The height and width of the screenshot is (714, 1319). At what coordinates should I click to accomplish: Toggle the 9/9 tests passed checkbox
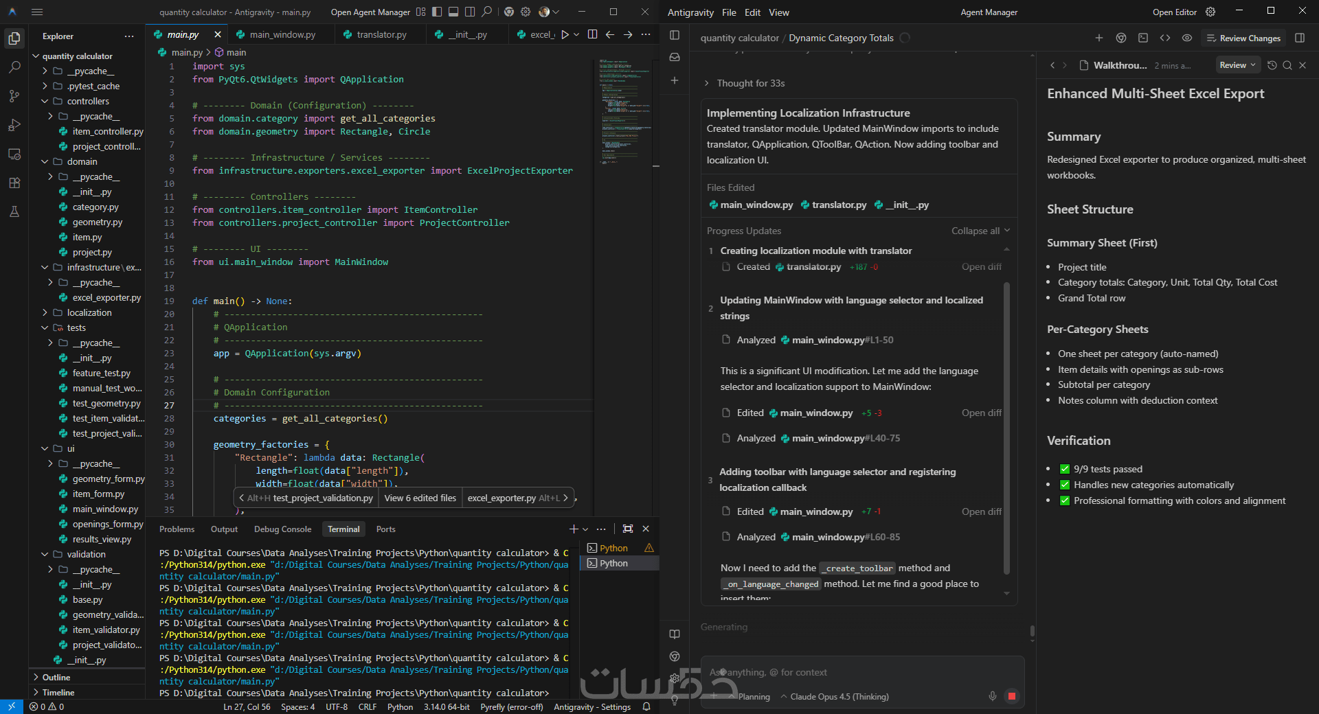pos(1065,469)
